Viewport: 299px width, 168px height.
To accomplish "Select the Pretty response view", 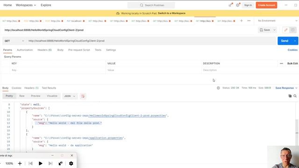I will [9, 96].
